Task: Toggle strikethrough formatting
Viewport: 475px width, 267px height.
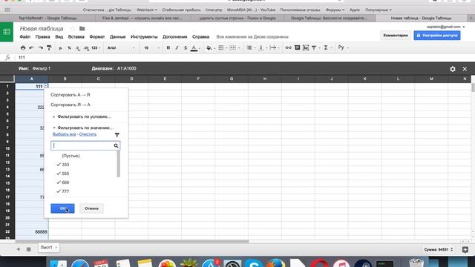Action: (186, 47)
